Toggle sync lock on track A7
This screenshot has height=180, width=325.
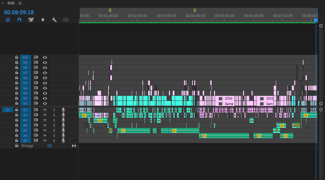point(36,140)
